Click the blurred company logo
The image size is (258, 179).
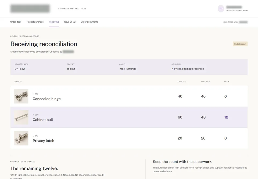pyautogui.click(x=30, y=9)
